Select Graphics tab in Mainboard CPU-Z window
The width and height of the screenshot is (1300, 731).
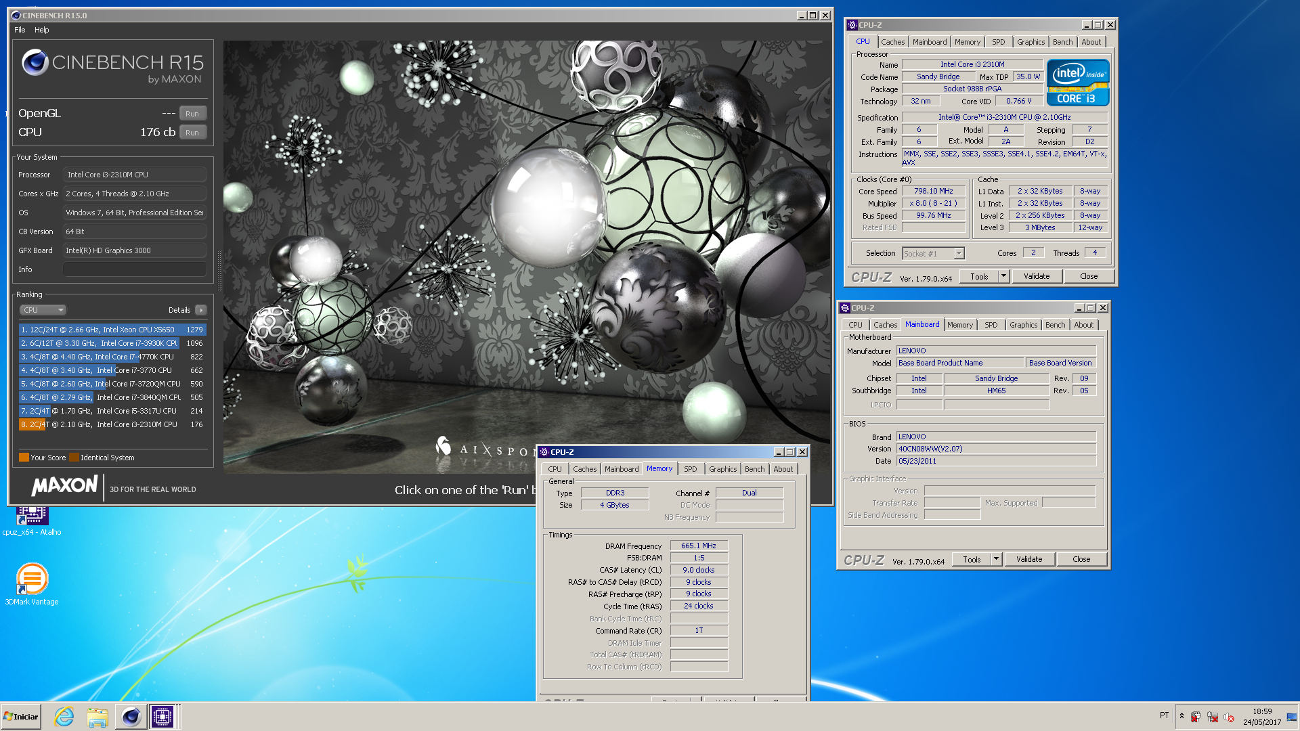1023,325
